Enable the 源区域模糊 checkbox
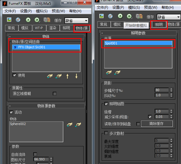The height and width of the screenshot is (164, 181). 55,93
